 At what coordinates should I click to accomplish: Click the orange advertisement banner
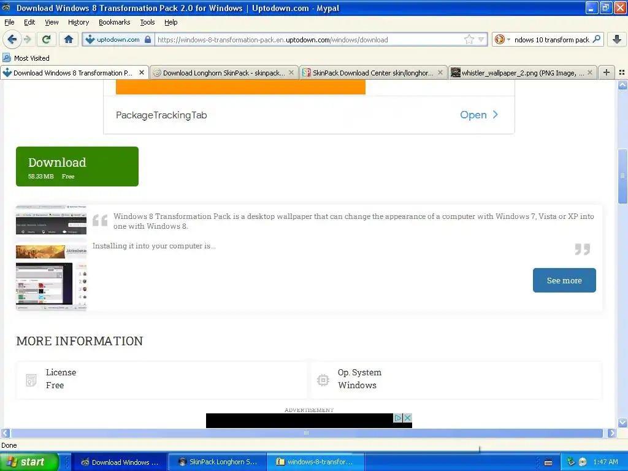coord(240,87)
